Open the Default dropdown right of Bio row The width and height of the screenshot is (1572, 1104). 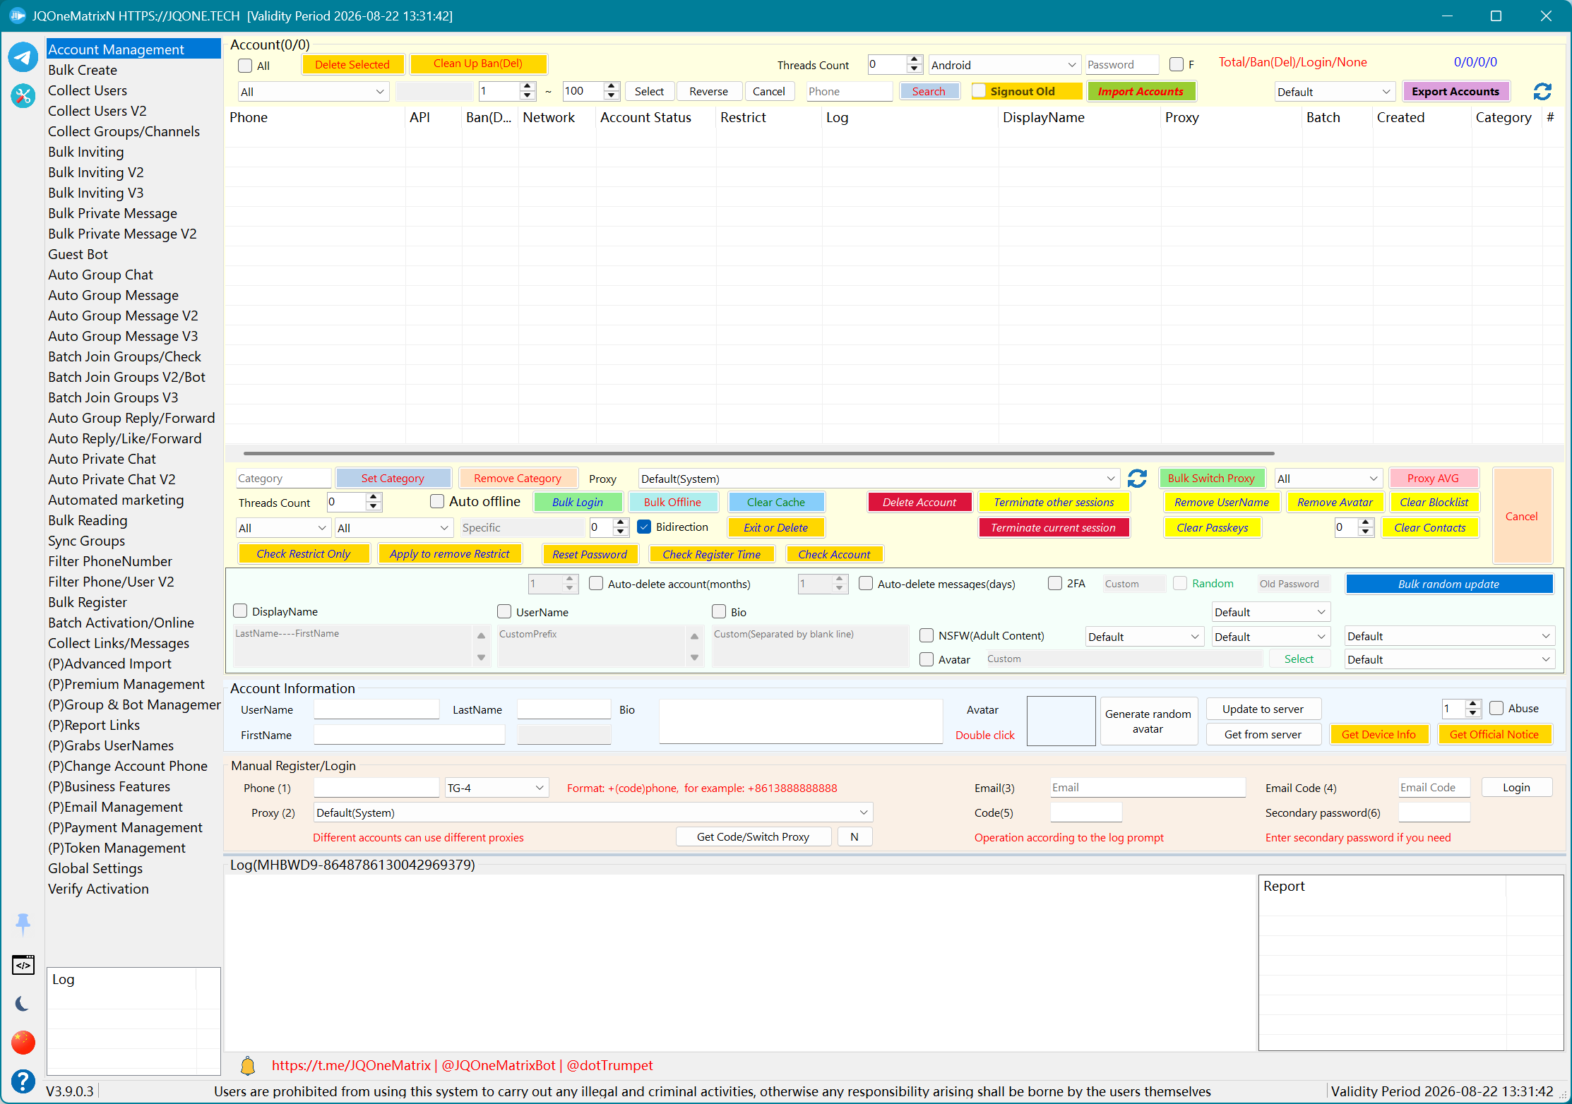click(1270, 612)
